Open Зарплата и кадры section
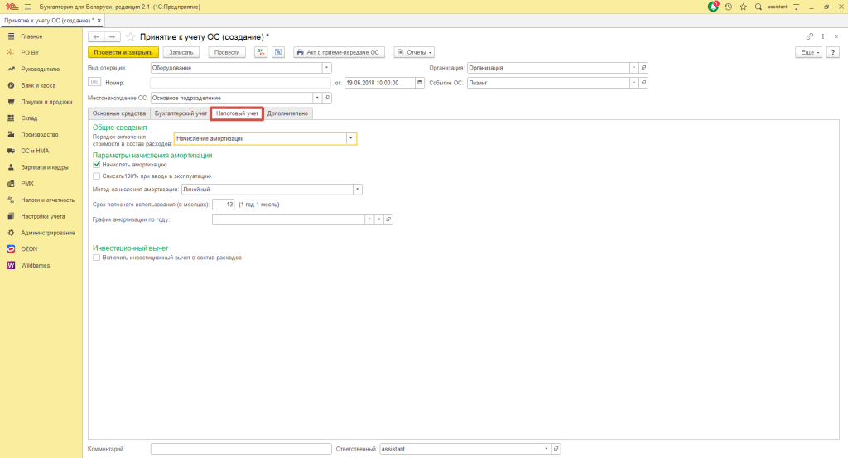The height and width of the screenshot is (458, 848). click(x=45, y=167)
